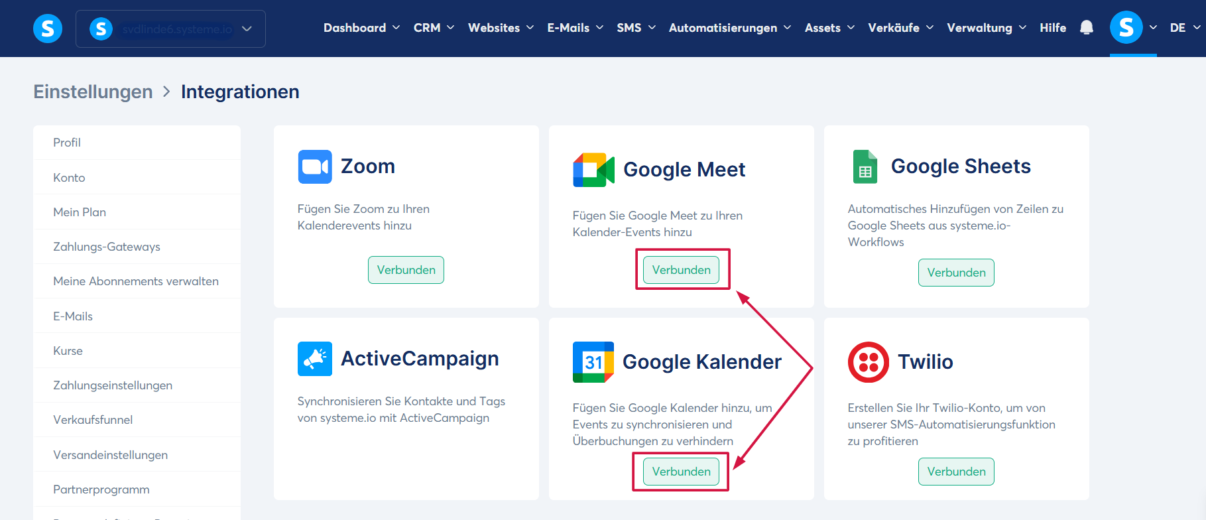Expand the CRM menu
1206x520 pixels.
coord(434,28)
